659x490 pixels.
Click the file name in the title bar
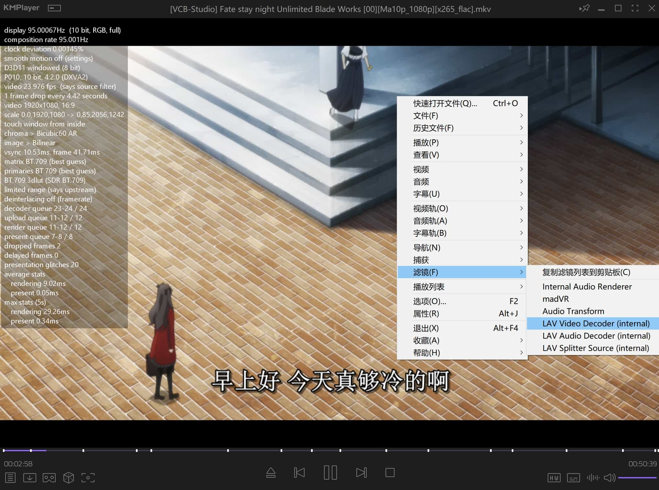330,9
